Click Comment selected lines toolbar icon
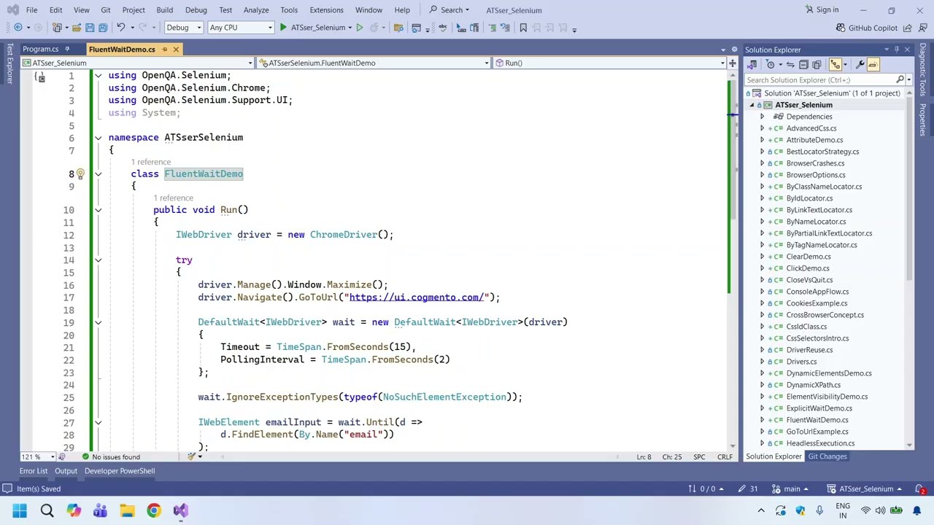Image resolution: width=934 pixels, height=525 pixels. 492,28
